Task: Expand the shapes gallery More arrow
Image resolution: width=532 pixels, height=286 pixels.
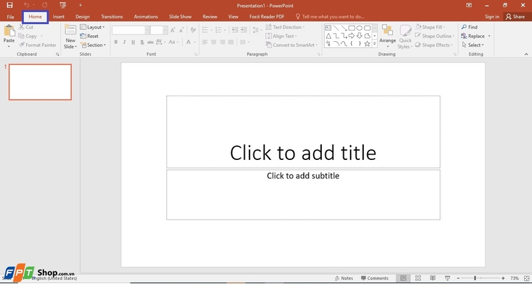Action: (x=374, y=44)
